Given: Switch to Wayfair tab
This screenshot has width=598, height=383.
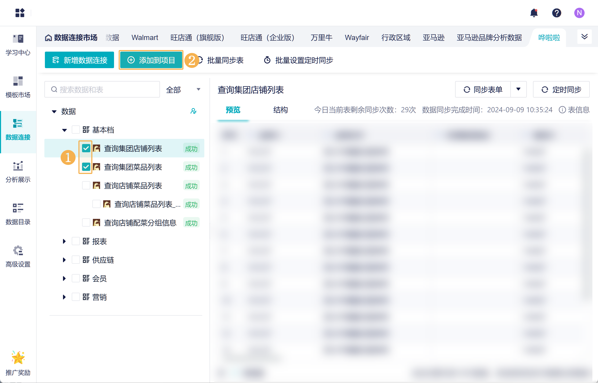Looking at the screenshot, I should tap(357, 38).
